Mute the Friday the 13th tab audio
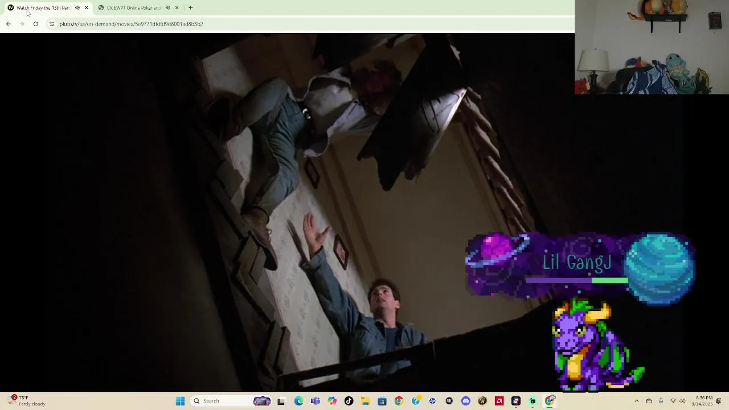Image resolution: width=729 pixels, height=410 pixels. coord(77,8)
